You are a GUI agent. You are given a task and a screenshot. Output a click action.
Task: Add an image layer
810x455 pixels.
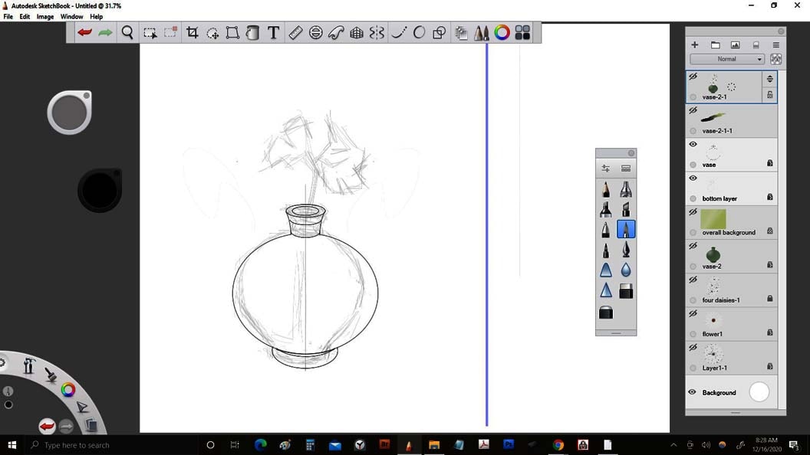point(735,45)
